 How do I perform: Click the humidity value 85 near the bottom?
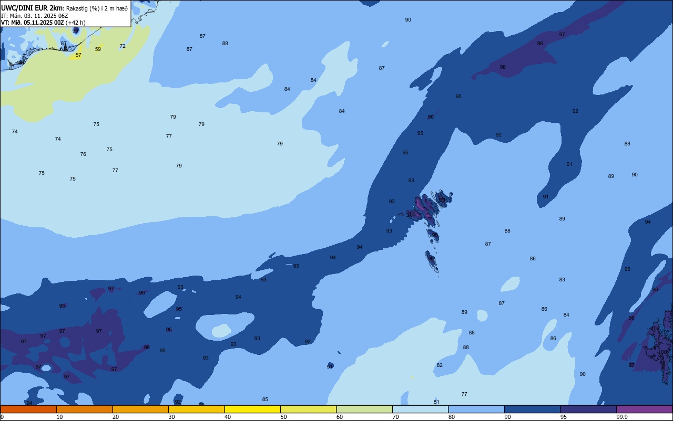click(x=265, y=399)
